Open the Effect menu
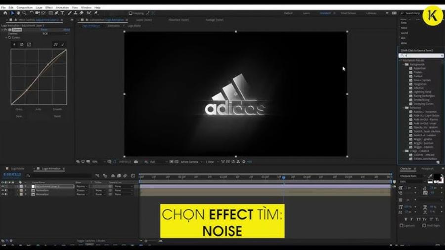The image size is (445, 250). (49, 7)
